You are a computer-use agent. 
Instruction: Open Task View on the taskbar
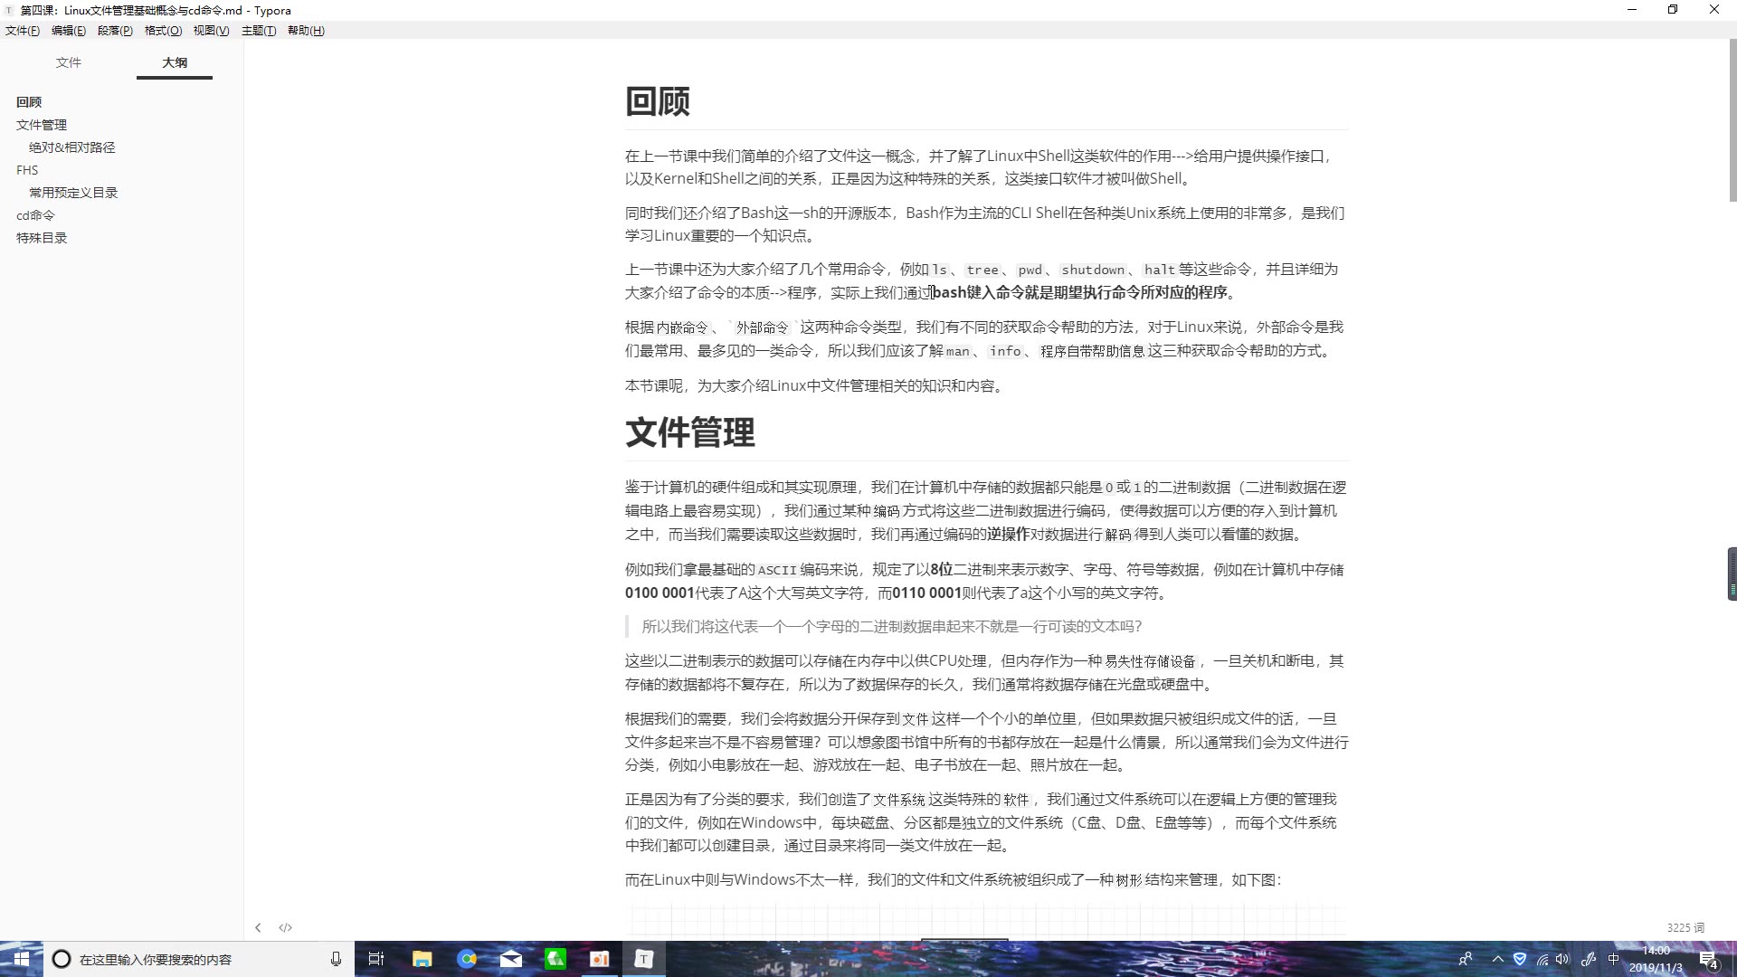point(376,959)
